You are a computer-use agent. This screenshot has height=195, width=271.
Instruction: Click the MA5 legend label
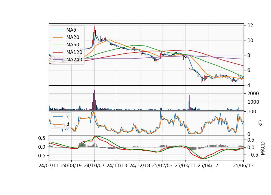click(x=71, y=30)
